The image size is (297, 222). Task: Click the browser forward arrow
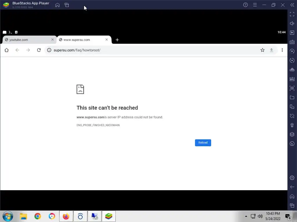(x=28, y=50)
